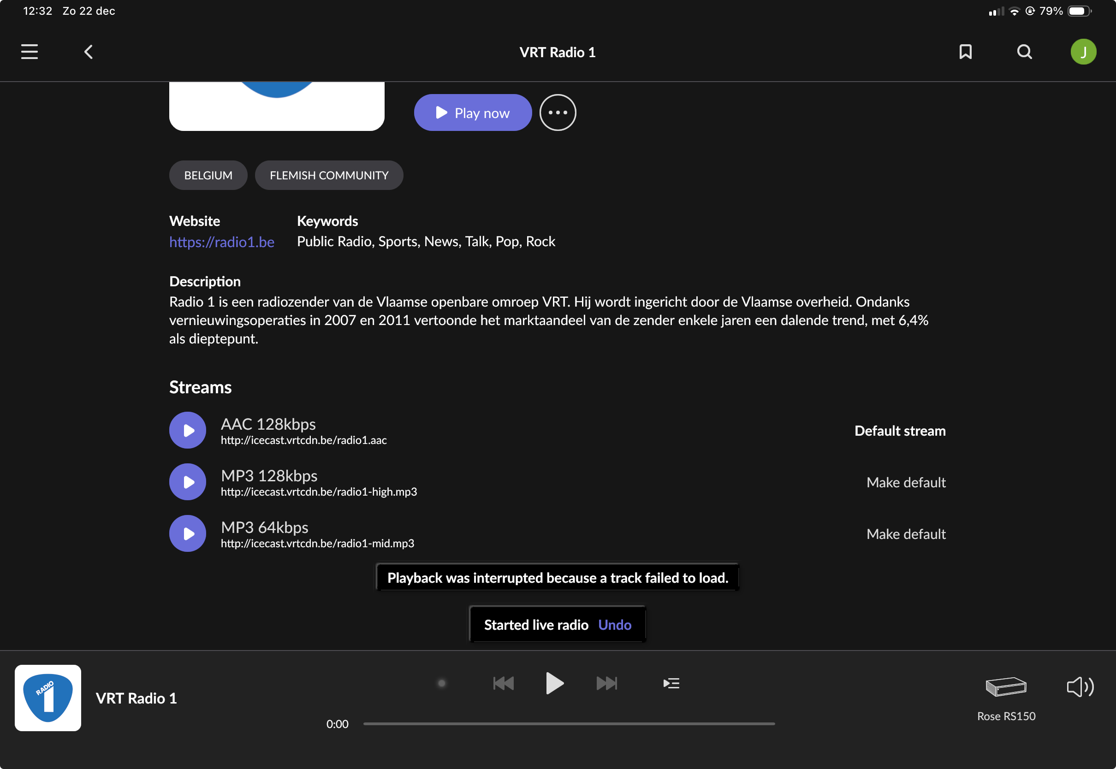Click the Streams section heading
Viewport: 1116px width, 769px height.
[201, 387]
